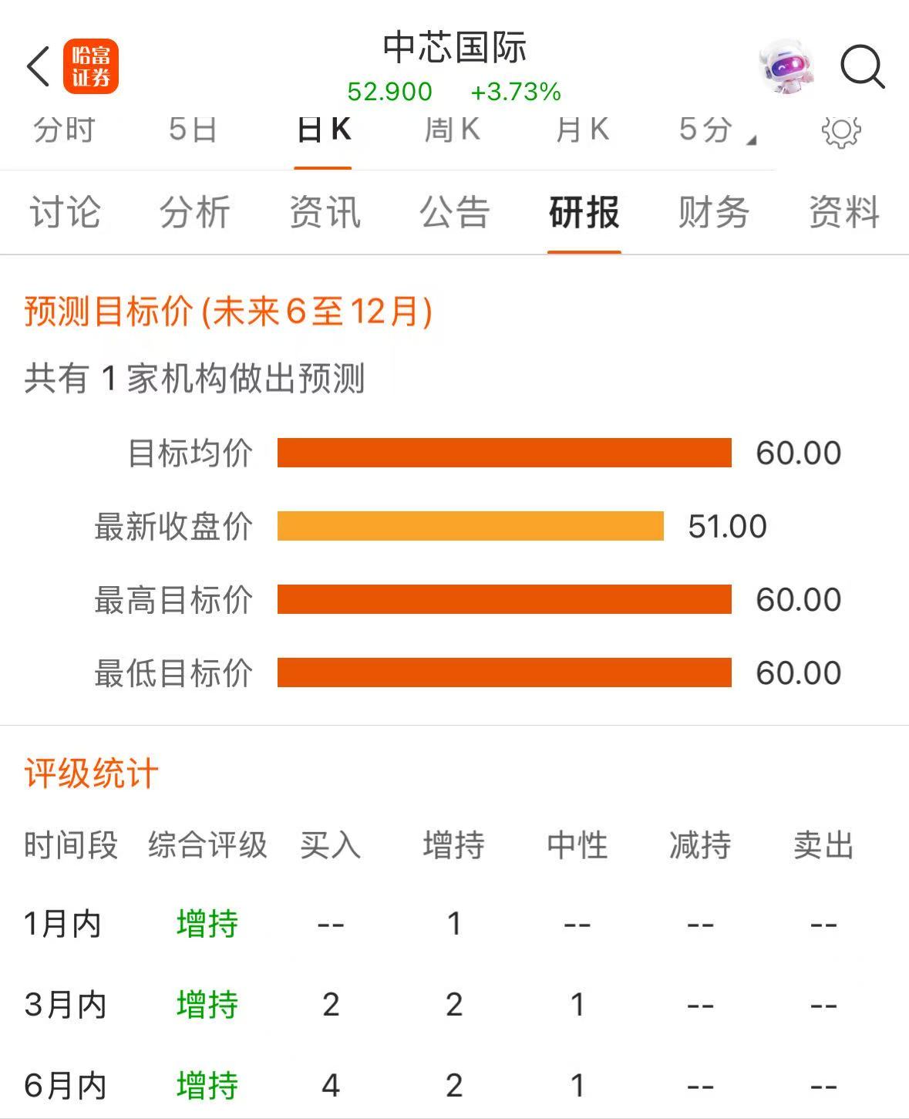Screen dimensions: 909x1119
Task: Open the 分析 tab
Action: click(195, 212)
